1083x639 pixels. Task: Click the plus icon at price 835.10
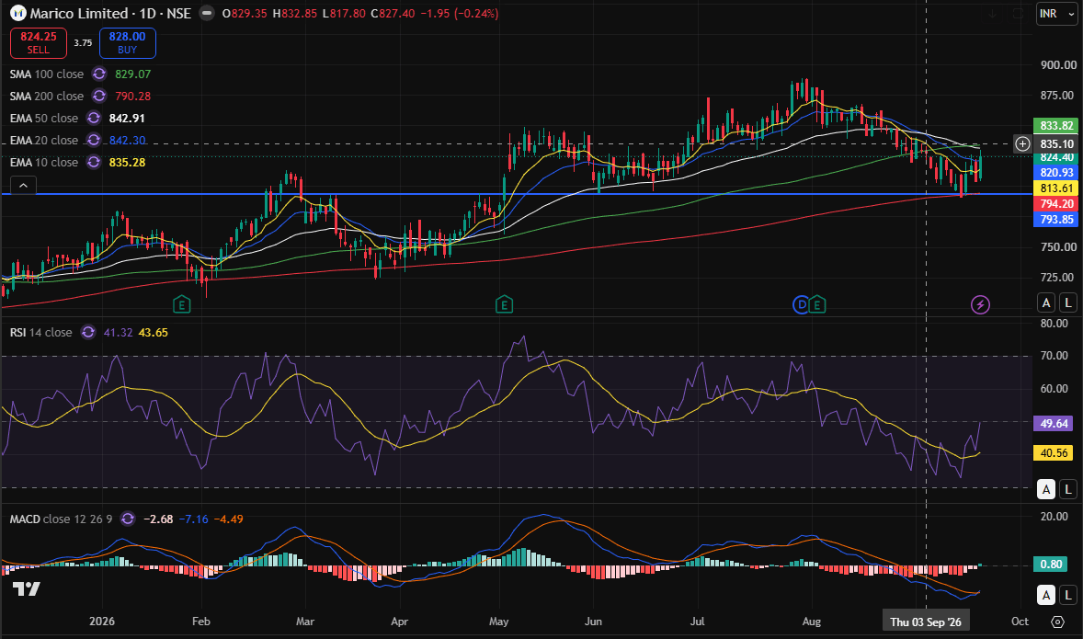tap(1023, 143)
